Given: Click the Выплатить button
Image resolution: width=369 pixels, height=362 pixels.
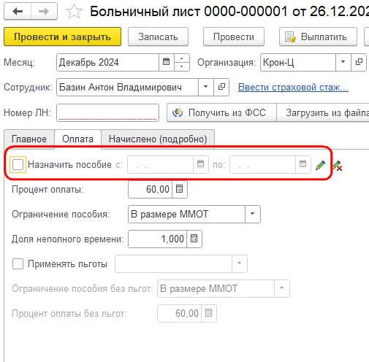Looking at the screenshot, I should [x=318, y=36].
